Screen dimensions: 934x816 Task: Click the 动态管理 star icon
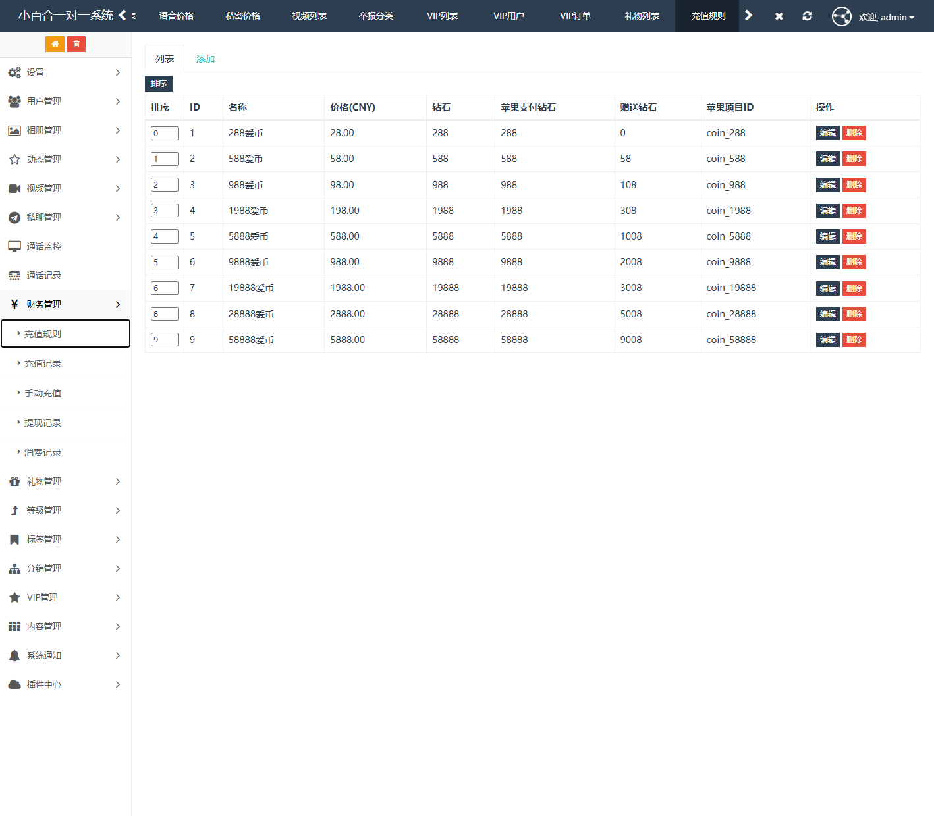coord(14,159)
